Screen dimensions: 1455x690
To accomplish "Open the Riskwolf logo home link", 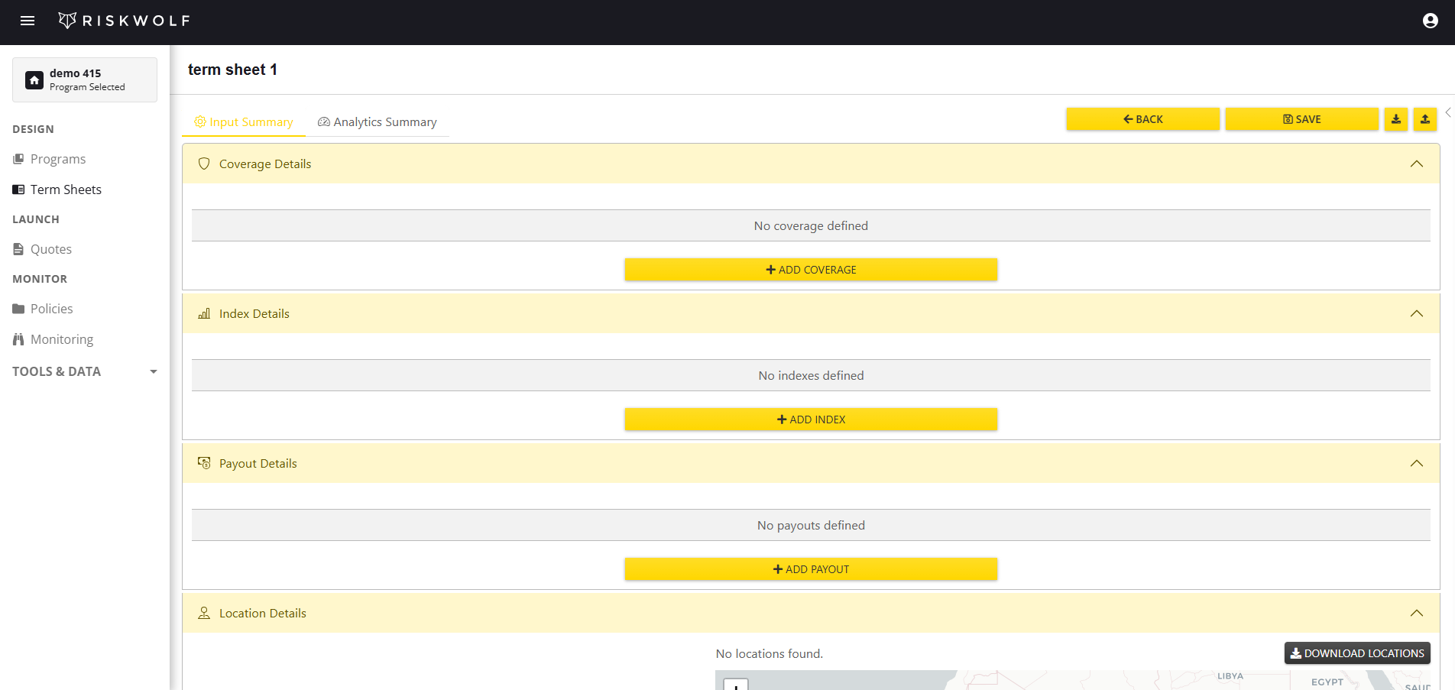I will [x=124, y=20].
